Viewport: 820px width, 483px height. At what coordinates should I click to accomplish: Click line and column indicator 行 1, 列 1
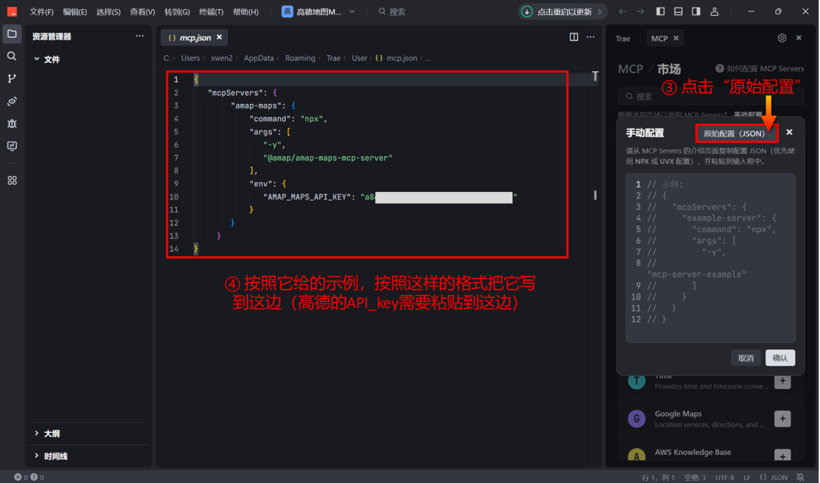coord(658,477)
